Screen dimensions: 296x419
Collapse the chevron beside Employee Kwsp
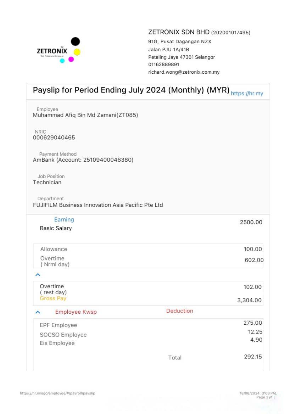point(38,312)
